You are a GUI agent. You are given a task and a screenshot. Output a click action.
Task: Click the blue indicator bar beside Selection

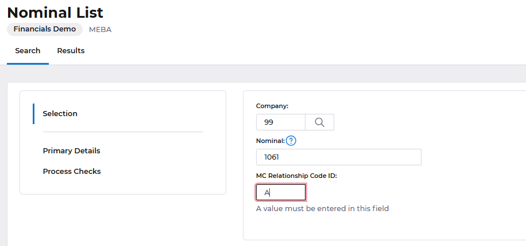33,114
